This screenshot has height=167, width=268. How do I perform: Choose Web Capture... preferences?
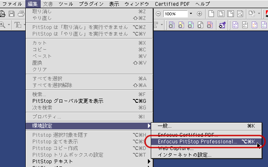coord(207,148)
